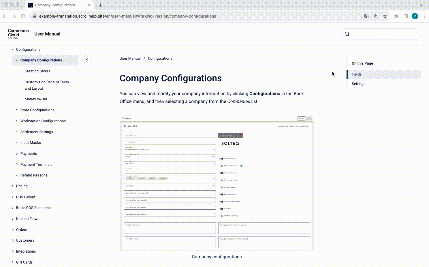Screen dimensions: 429x267
Task: Toggle the Price correction switch
Action: 221,158
